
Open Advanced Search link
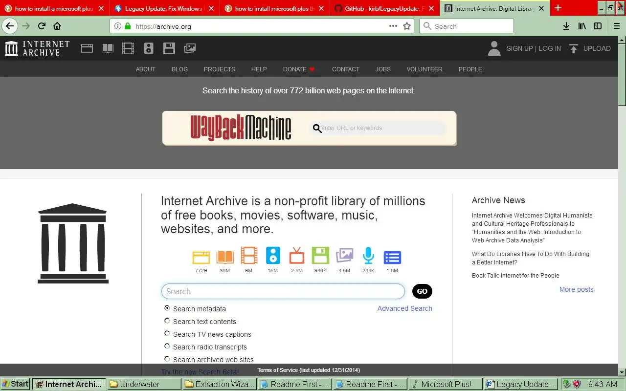tap(405, 308)
